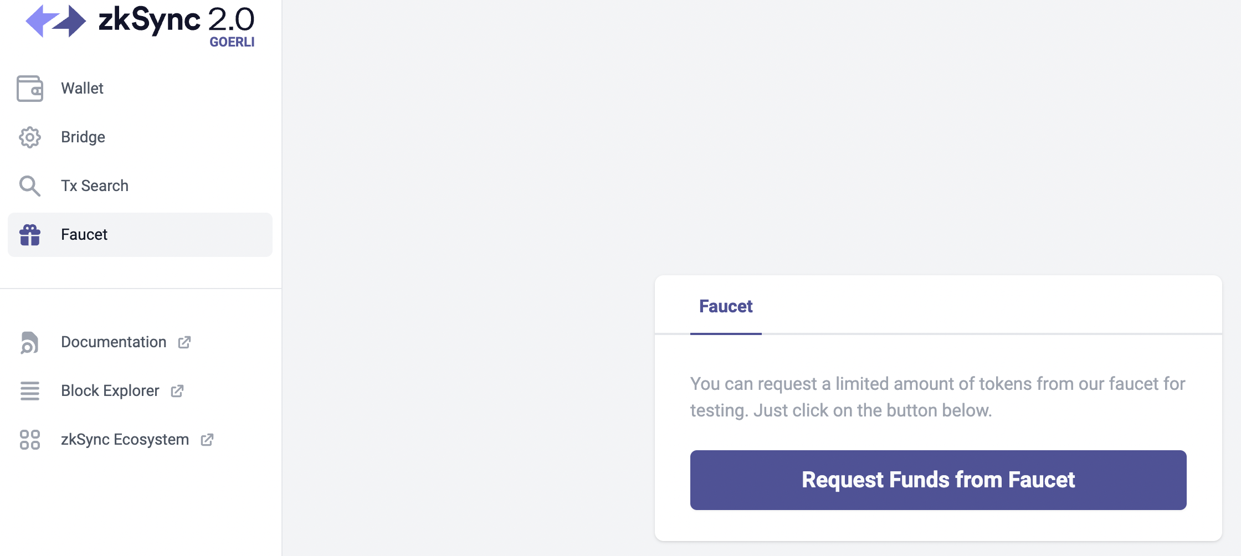1241x556 pixels.
Task: Open the Documentation link
Action: [114, 342]
